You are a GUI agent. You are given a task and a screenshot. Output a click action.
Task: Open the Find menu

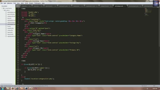14,3
